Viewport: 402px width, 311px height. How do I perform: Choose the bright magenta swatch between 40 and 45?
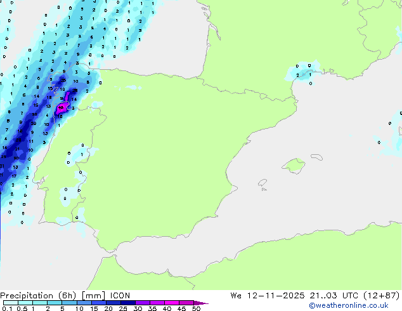[x=172, y=303]
